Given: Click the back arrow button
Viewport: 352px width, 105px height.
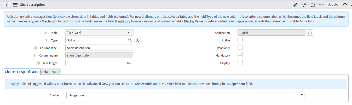Looking at the screenshot, I should [7, 5].
